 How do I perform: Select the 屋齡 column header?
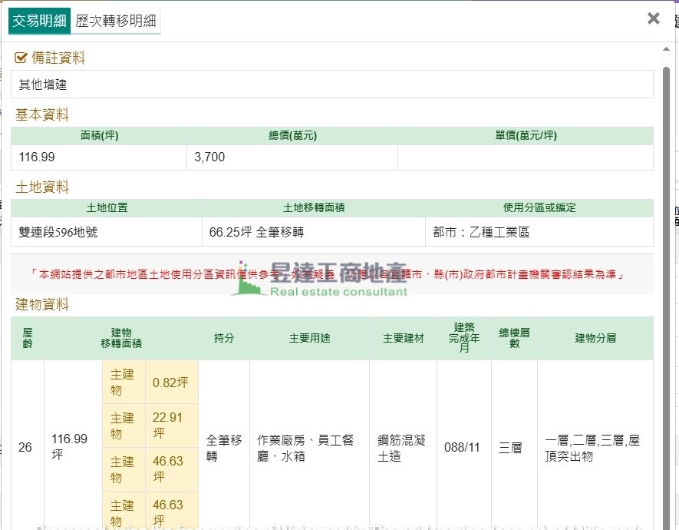[x=28, y=338]
